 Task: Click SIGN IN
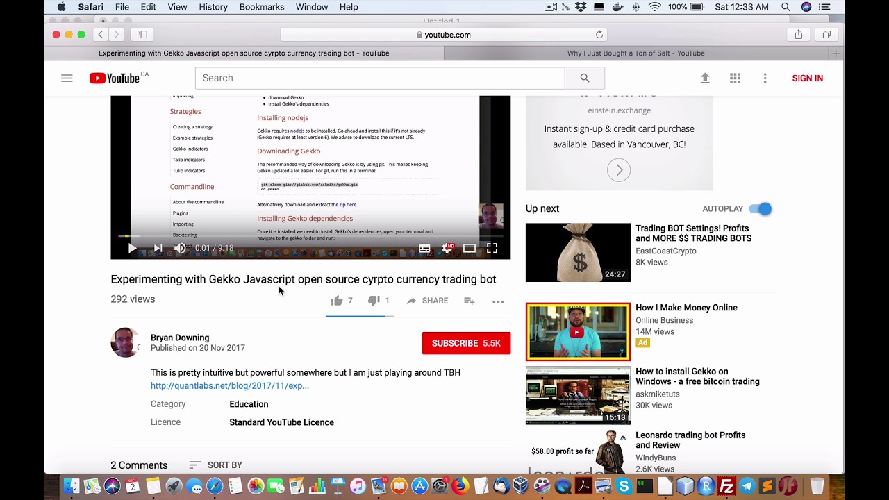pyautogui.click(x=808, y=78)
